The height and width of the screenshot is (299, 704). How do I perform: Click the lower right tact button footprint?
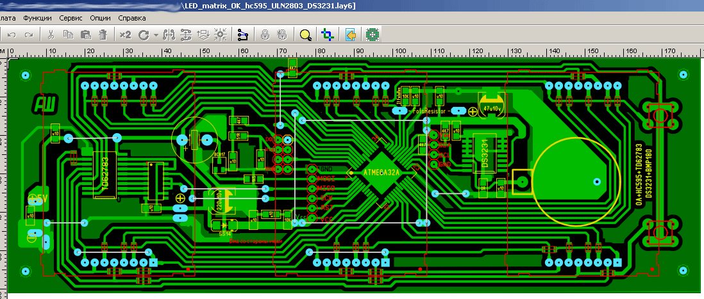[x=660, y=233]
